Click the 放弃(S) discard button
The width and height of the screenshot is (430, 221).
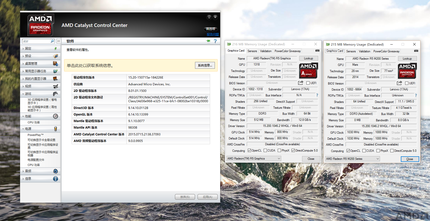[185, 197]
